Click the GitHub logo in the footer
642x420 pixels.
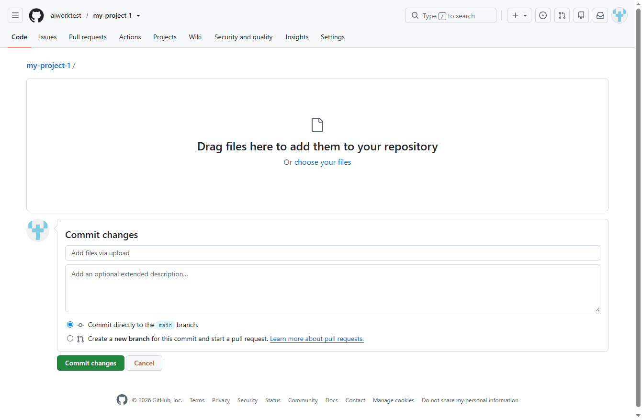(122, 400)
